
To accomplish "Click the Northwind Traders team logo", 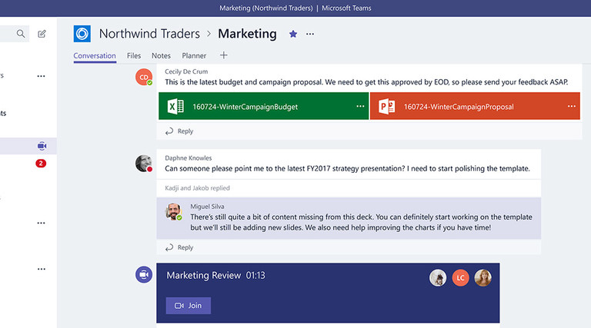I will pyautogui.click(x=82, y=34).
